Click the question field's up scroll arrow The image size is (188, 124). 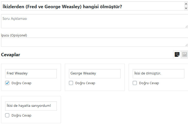[x=186, y=4]
